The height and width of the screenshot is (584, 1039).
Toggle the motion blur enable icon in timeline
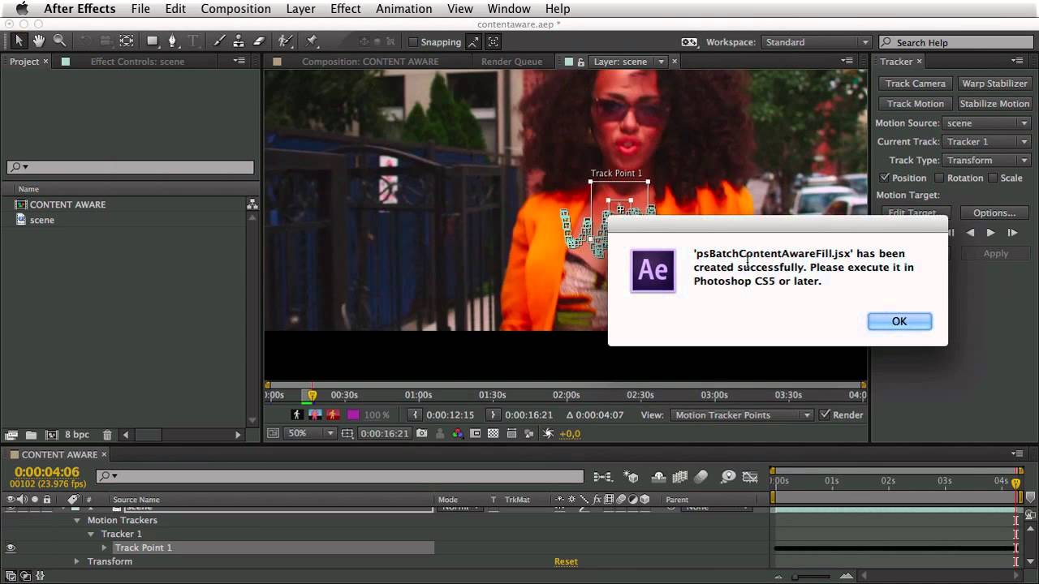pyautogui.click(x=701, y=477)
